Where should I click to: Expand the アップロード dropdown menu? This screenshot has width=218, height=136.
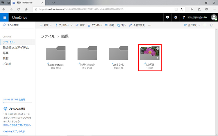pyautogui.click(x=64, y=25)
